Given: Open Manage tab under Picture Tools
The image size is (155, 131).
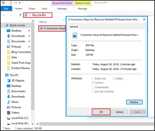Looking at the screenshot, I should (82, 9).
